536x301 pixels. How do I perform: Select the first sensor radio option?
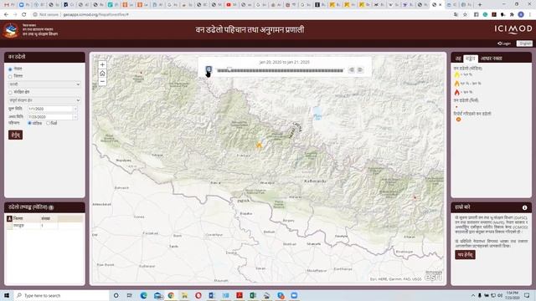[30, 123]
